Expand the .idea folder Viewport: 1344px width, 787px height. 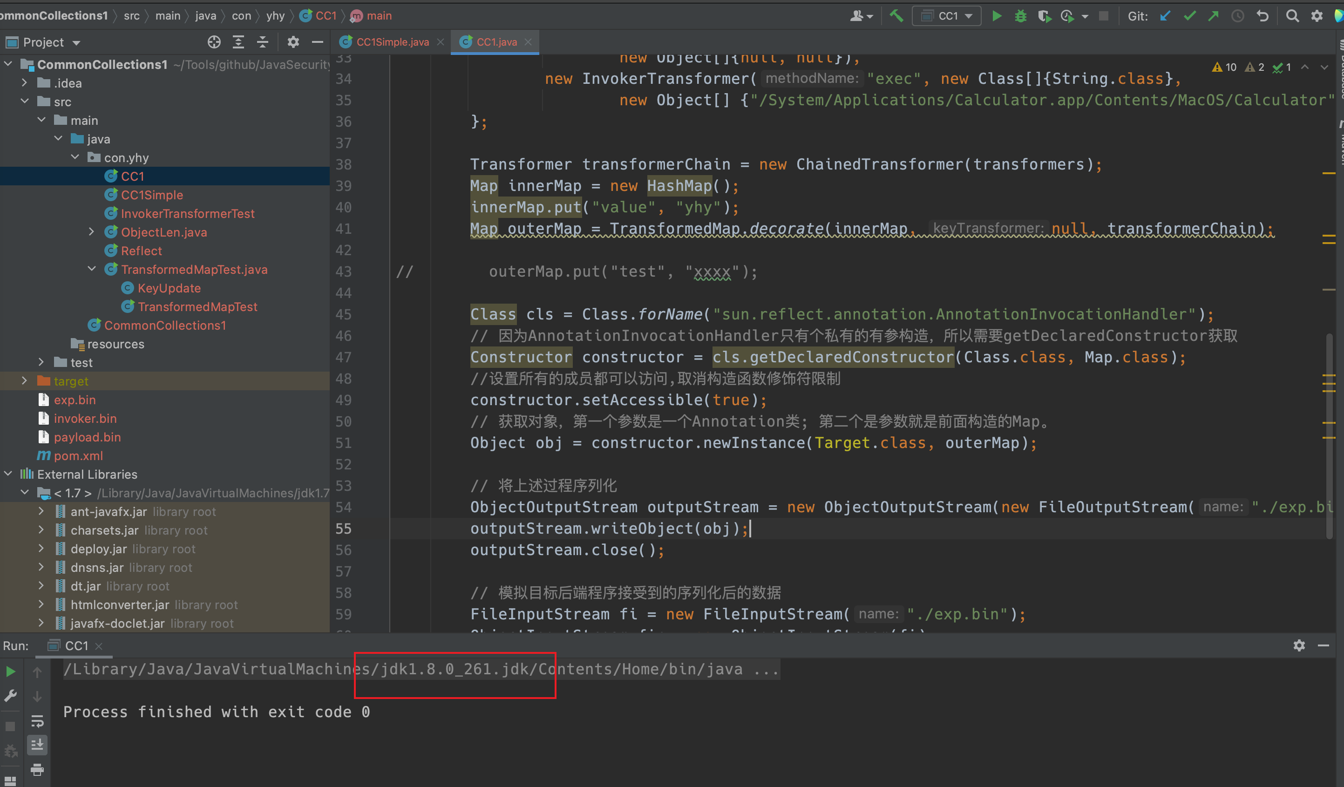[24, 82]
